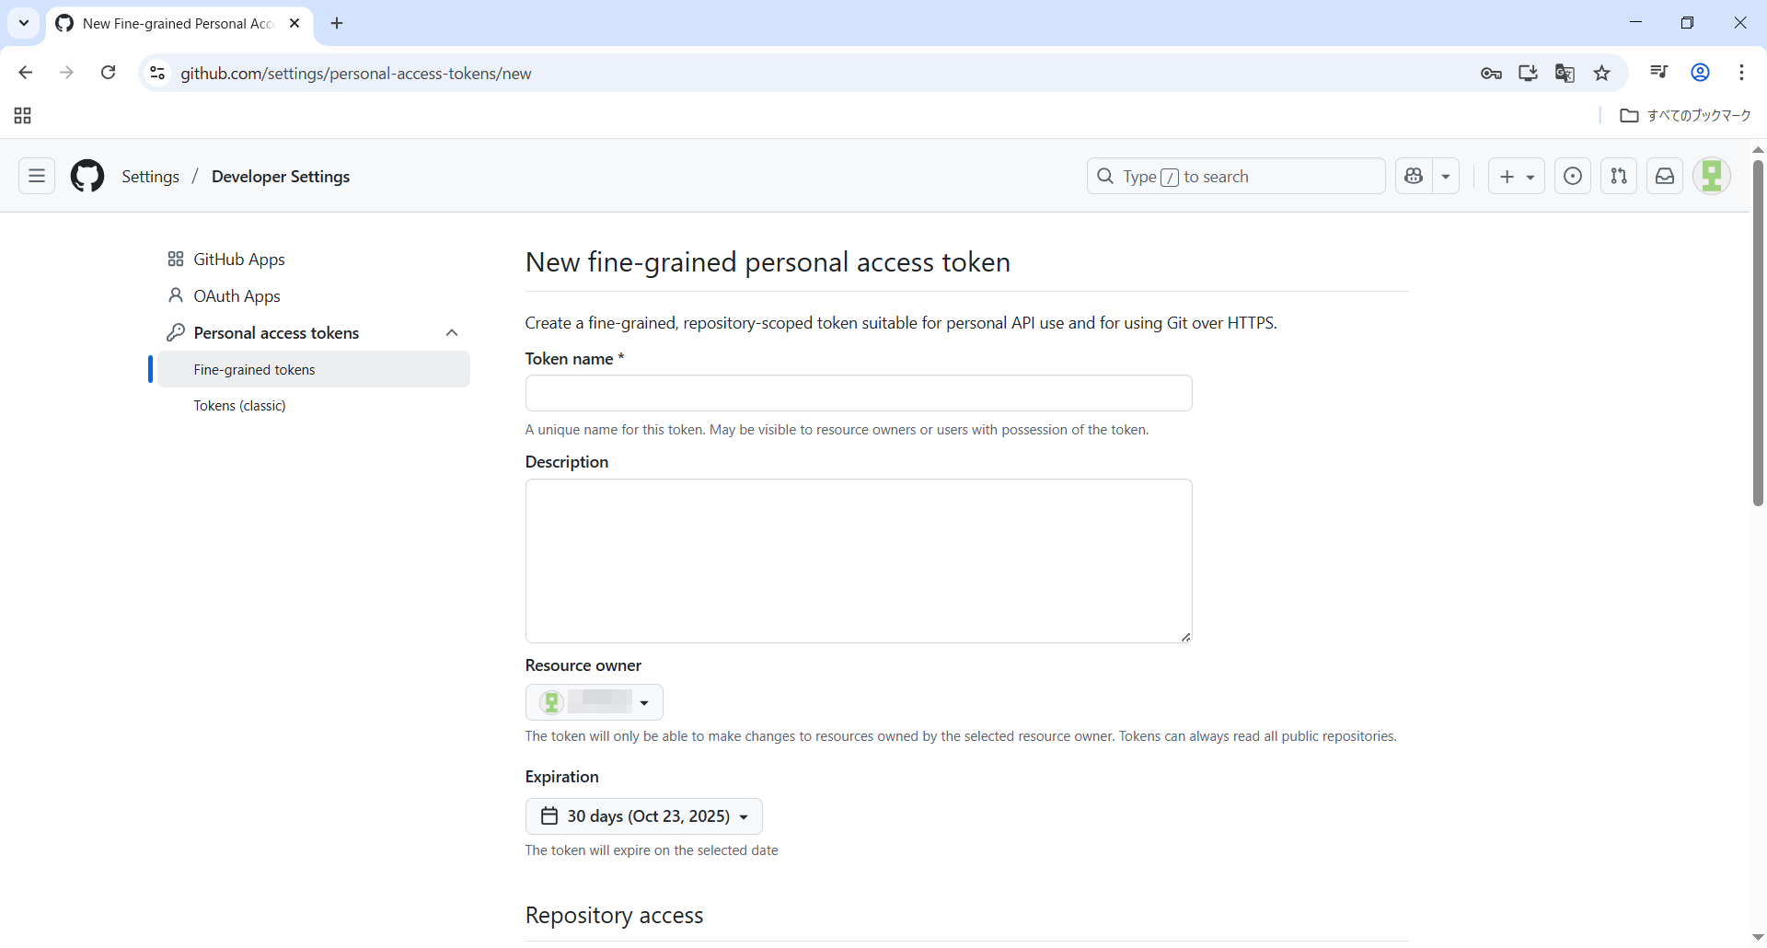Image resolution: width=1767 pixels, height=948 pixels.
Task: Bookmark this page with star icon
Action: pos(1602,74)
